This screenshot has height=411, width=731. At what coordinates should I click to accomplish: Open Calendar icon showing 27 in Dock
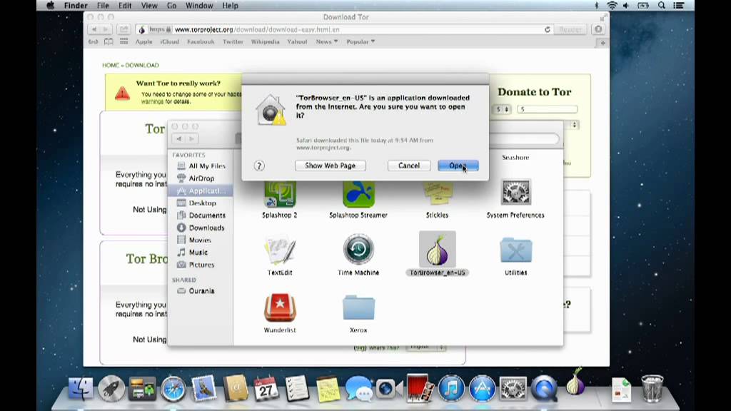point(266,389)
